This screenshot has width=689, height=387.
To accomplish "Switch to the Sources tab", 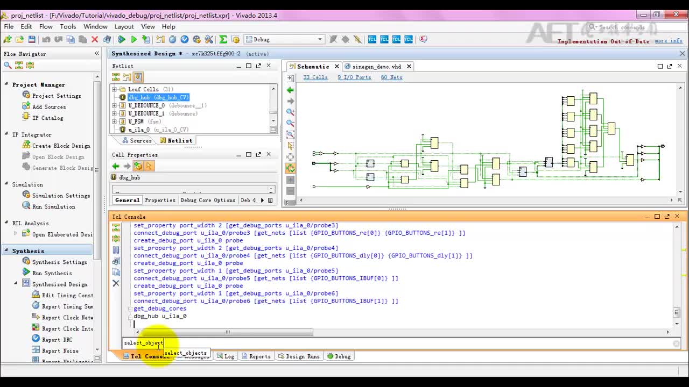I will pos(137,140).
